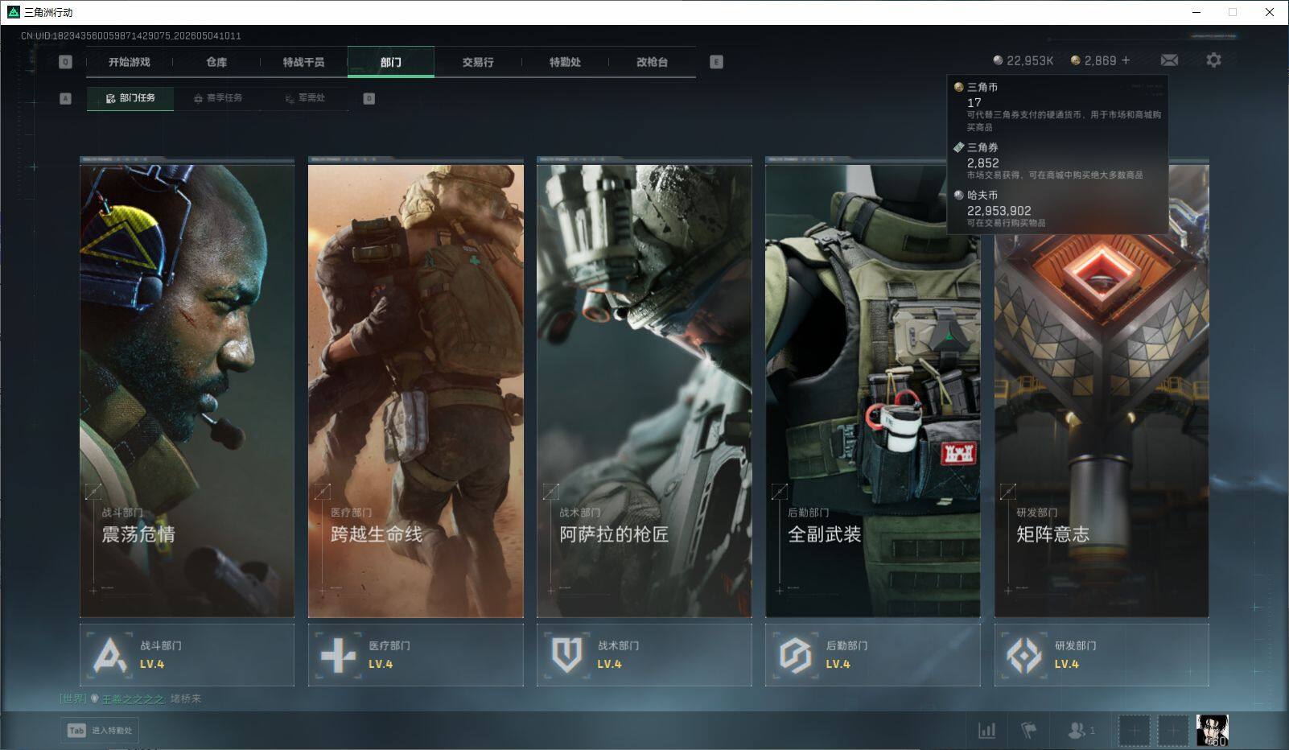Open the 改枪台 tab
The width and height of the screenshot is (1289, 750).
[652, 62]
